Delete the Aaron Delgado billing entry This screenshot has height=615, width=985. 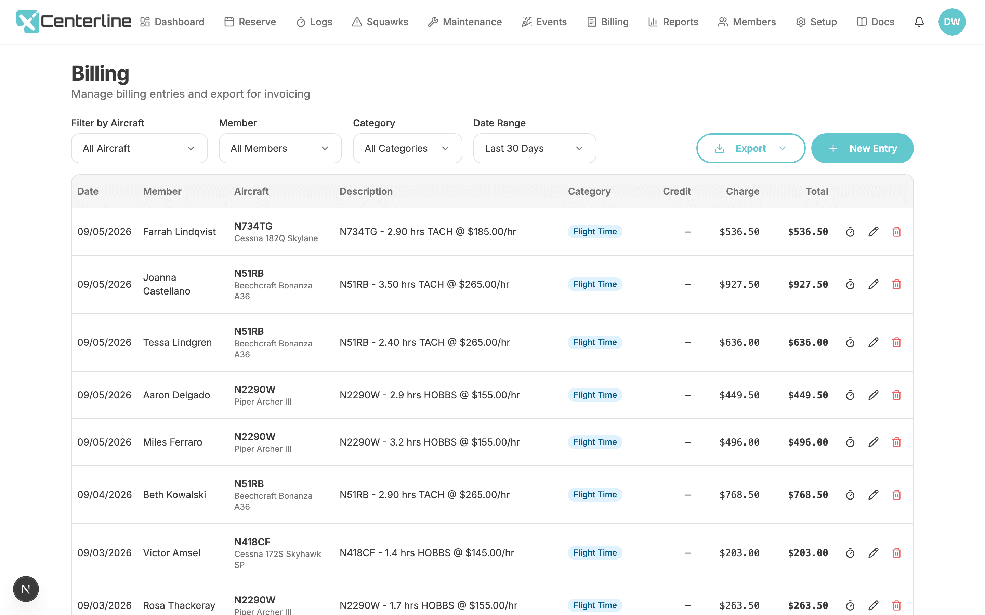click(897, 395)
